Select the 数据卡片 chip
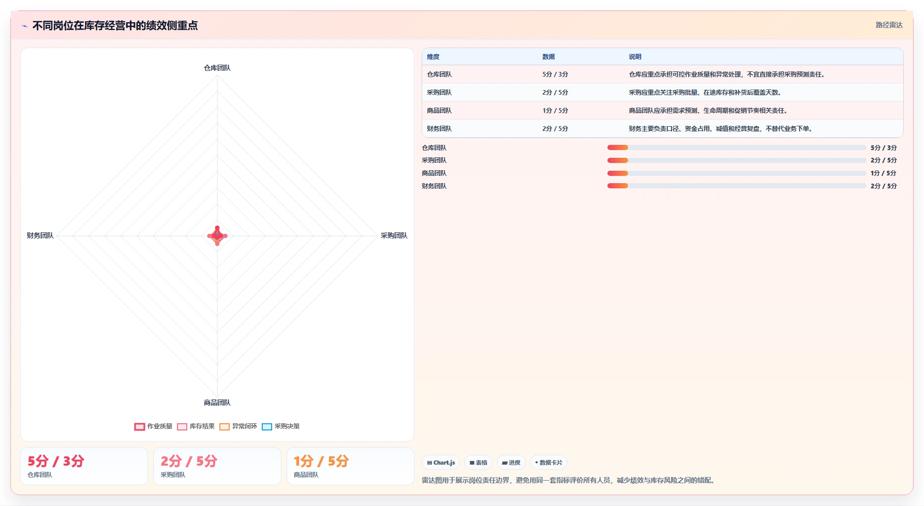924x506 pixels. 548,463
